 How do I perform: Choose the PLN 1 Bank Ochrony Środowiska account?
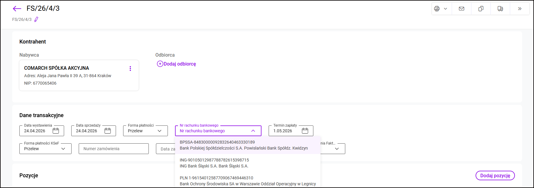click(247, 181)
